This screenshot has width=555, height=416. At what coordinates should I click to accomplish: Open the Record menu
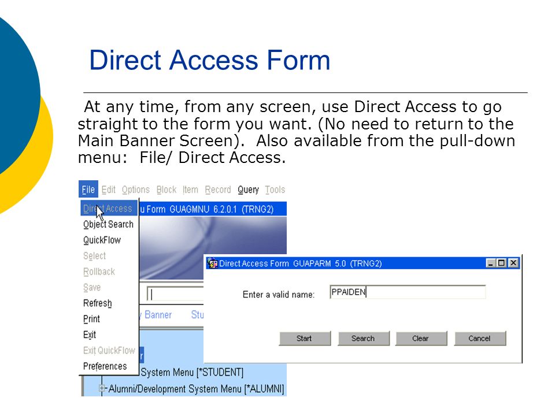(x=218, y=190)
